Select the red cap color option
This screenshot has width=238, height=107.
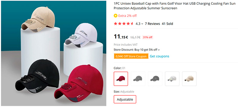point(121,79)
